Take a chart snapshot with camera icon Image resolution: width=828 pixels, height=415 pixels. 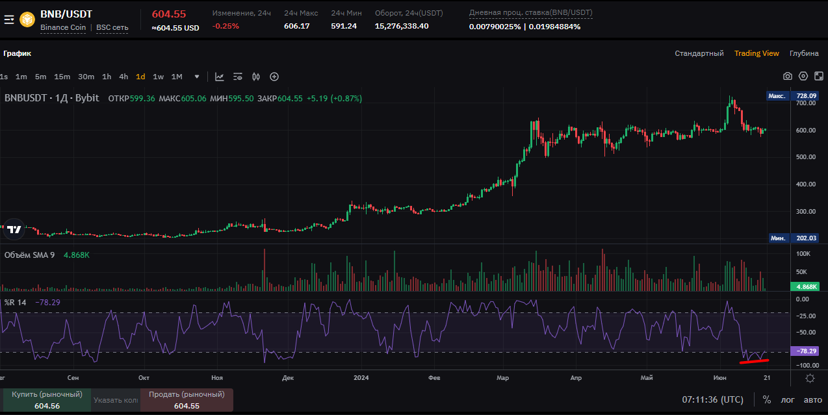click(788, 77)
